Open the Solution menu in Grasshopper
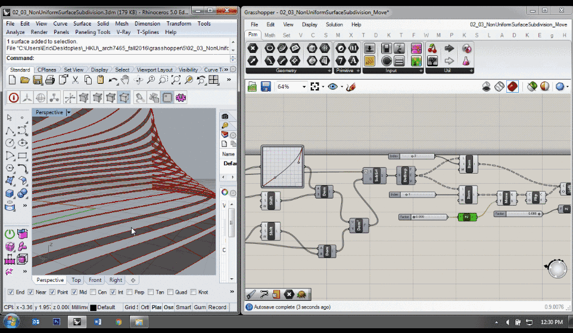 point(334,24)
